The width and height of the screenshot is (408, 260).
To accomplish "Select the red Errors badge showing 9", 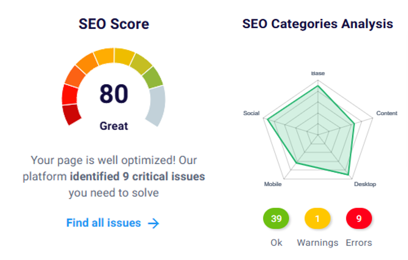I will click(x=359, y=219).
